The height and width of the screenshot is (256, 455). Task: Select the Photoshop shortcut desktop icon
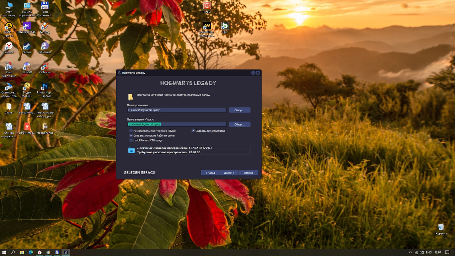45,90
